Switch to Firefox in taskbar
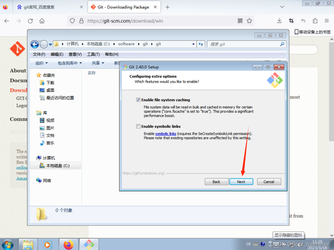334x250 pixels. [x=68, y=245]
